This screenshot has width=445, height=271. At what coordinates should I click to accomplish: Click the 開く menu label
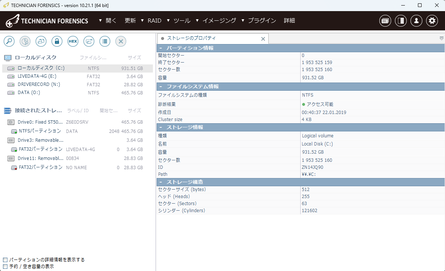tap(111, 21)
